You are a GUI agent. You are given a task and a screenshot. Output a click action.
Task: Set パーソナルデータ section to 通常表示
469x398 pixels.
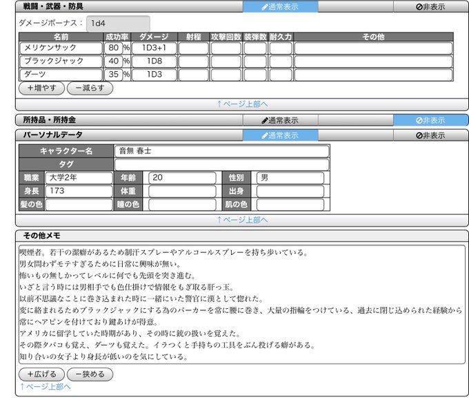(280, 135)
